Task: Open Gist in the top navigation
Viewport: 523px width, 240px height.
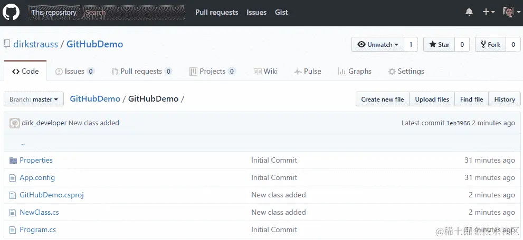Action: tap(281, 12)
